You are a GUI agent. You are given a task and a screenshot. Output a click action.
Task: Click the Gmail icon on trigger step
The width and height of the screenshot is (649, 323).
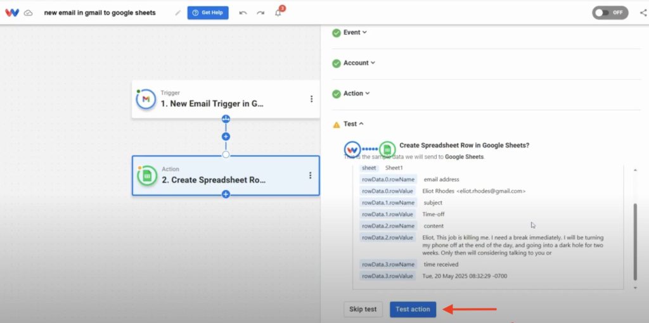pos(146,99)
